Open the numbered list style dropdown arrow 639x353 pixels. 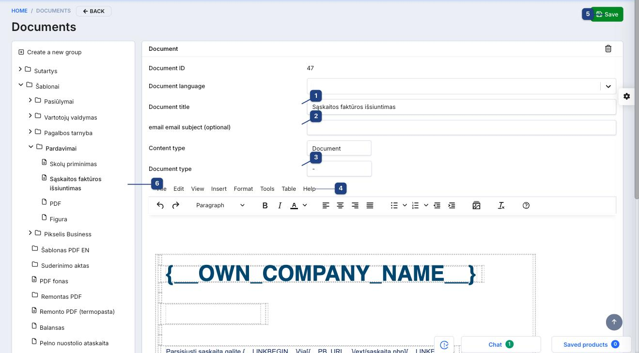pyautogui.click(x=426, y=205)
